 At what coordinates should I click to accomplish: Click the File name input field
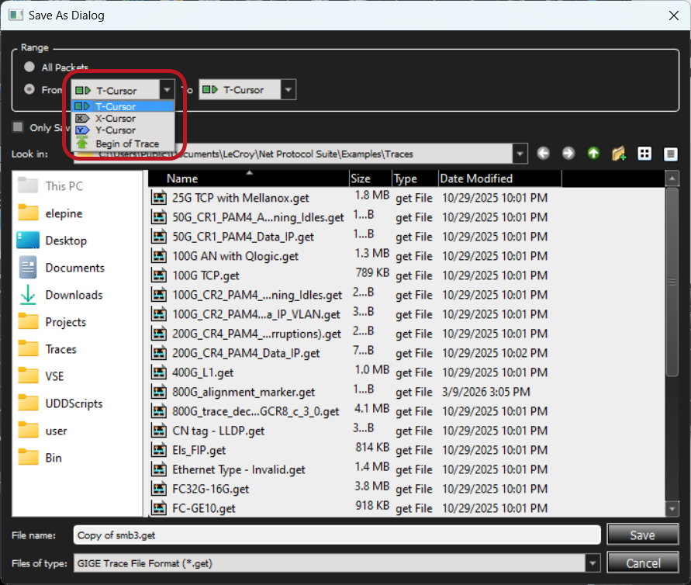pyautogui.click(x=337, y=535)
